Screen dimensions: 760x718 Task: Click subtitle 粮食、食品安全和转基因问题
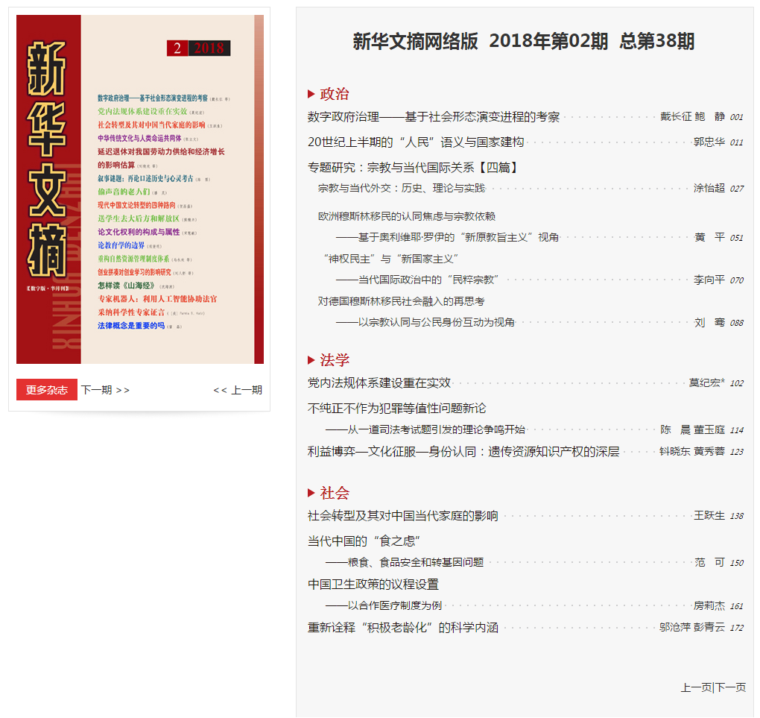click(405, 563)
